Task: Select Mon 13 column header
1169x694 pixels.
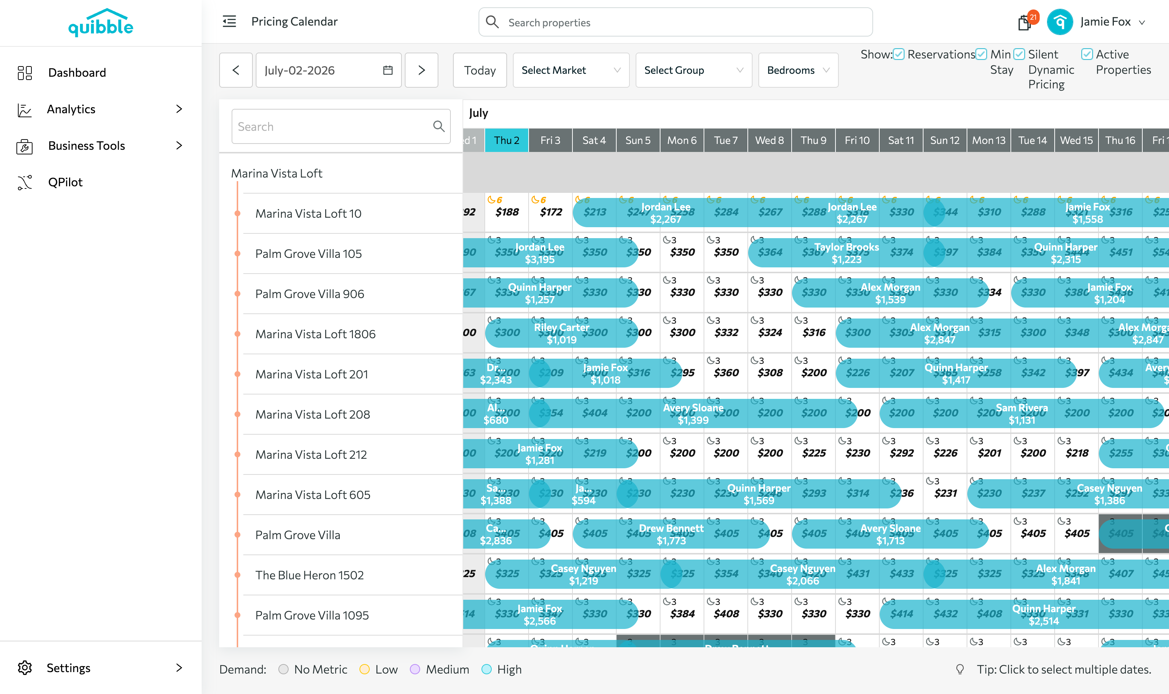Action: tap(989, 140)
